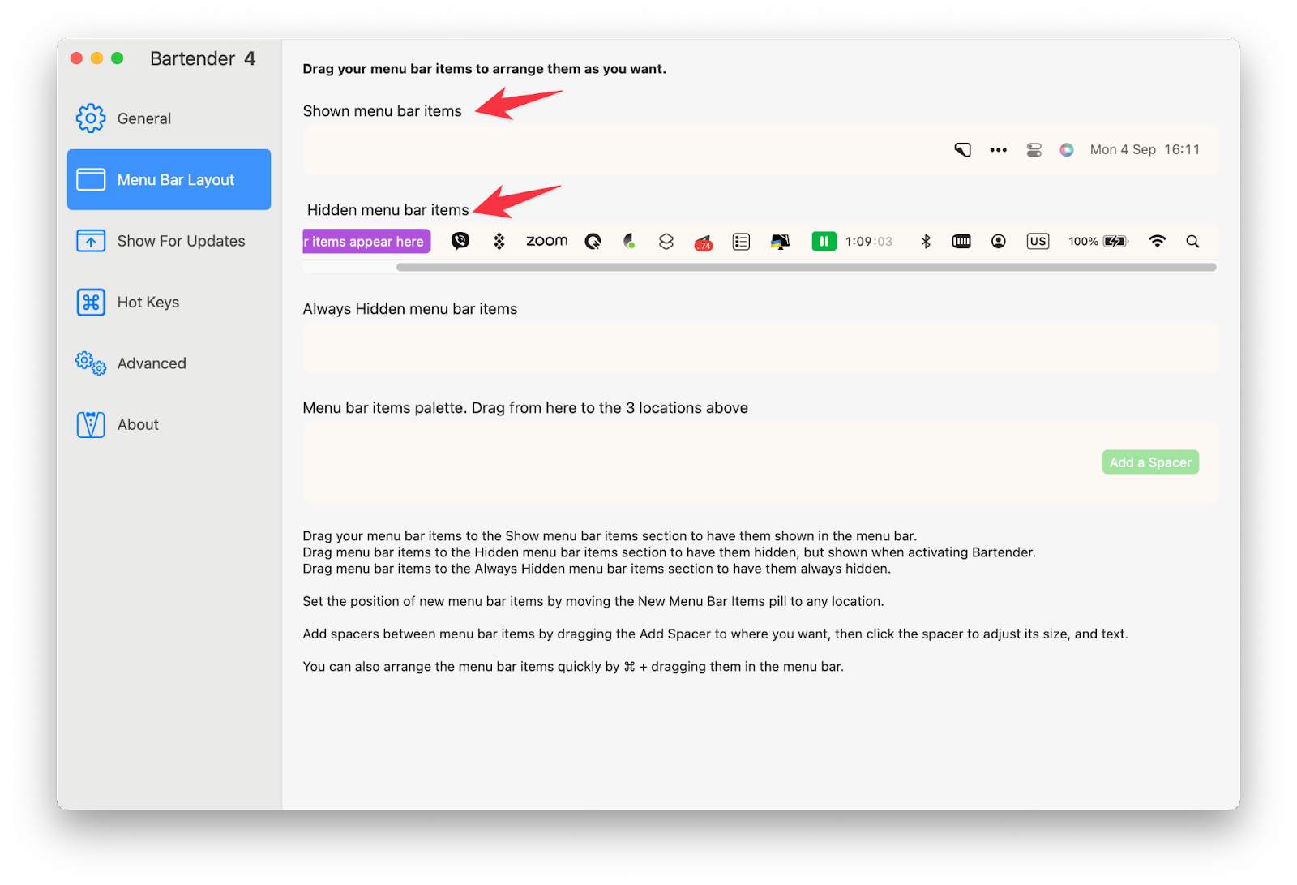The image size is (1297, 885).
Task: Click the 'Drag your menu bar items to arrange' instruction
Action: coord(484,69)
